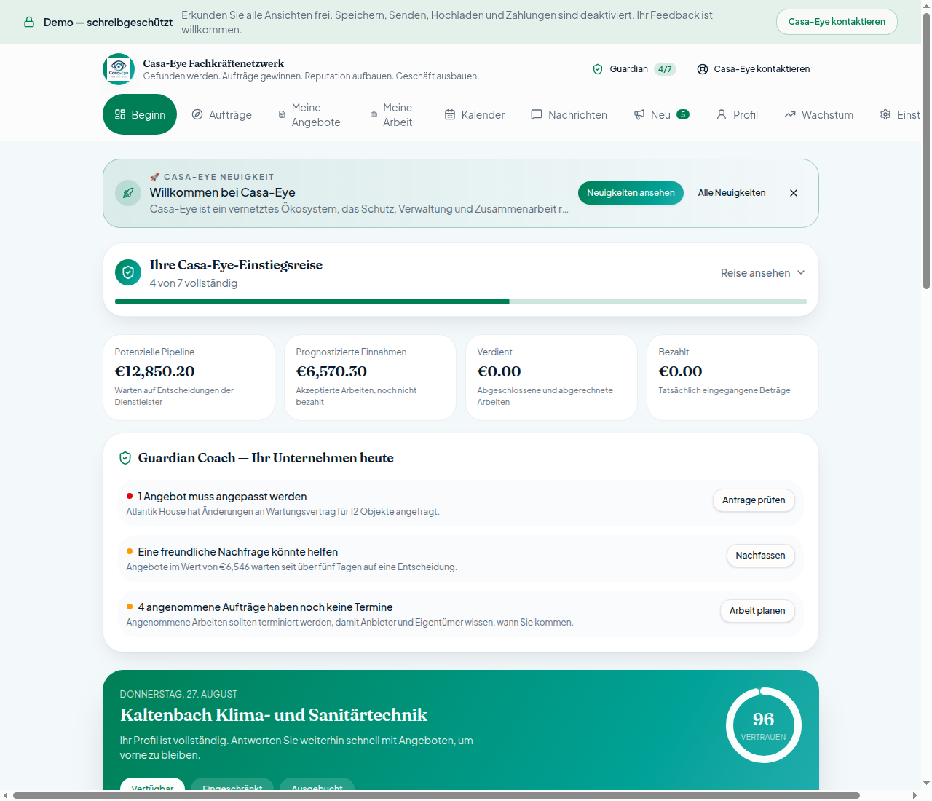This screenshot has width=932, height=801.
Task: Open the Einstellungen gear tab
Action: pyautogui.click(x=901, y=114)
